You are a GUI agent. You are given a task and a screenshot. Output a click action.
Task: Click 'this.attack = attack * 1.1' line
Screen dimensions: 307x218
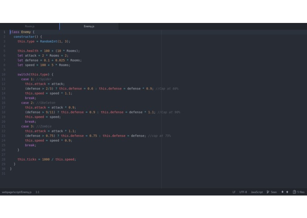pos(50,131)
